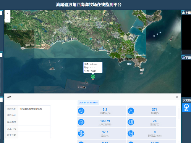Click the 水下视频 panel header

click(x=186, y=58)
